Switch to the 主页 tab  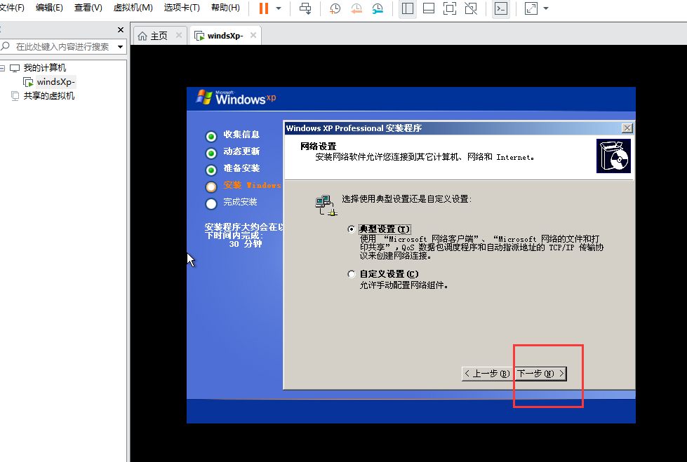tap(159, 36)
